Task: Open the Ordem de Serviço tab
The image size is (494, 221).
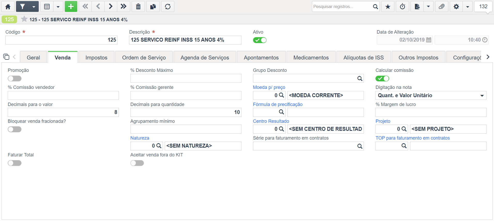Action: 144,57
